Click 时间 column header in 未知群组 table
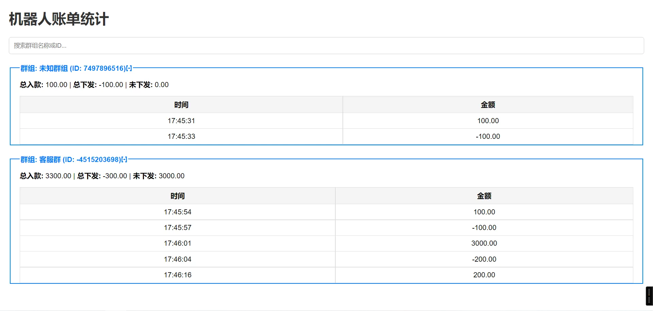Image resolution: width=653 pixels, height=311 pixels. (x=181, y=105)
